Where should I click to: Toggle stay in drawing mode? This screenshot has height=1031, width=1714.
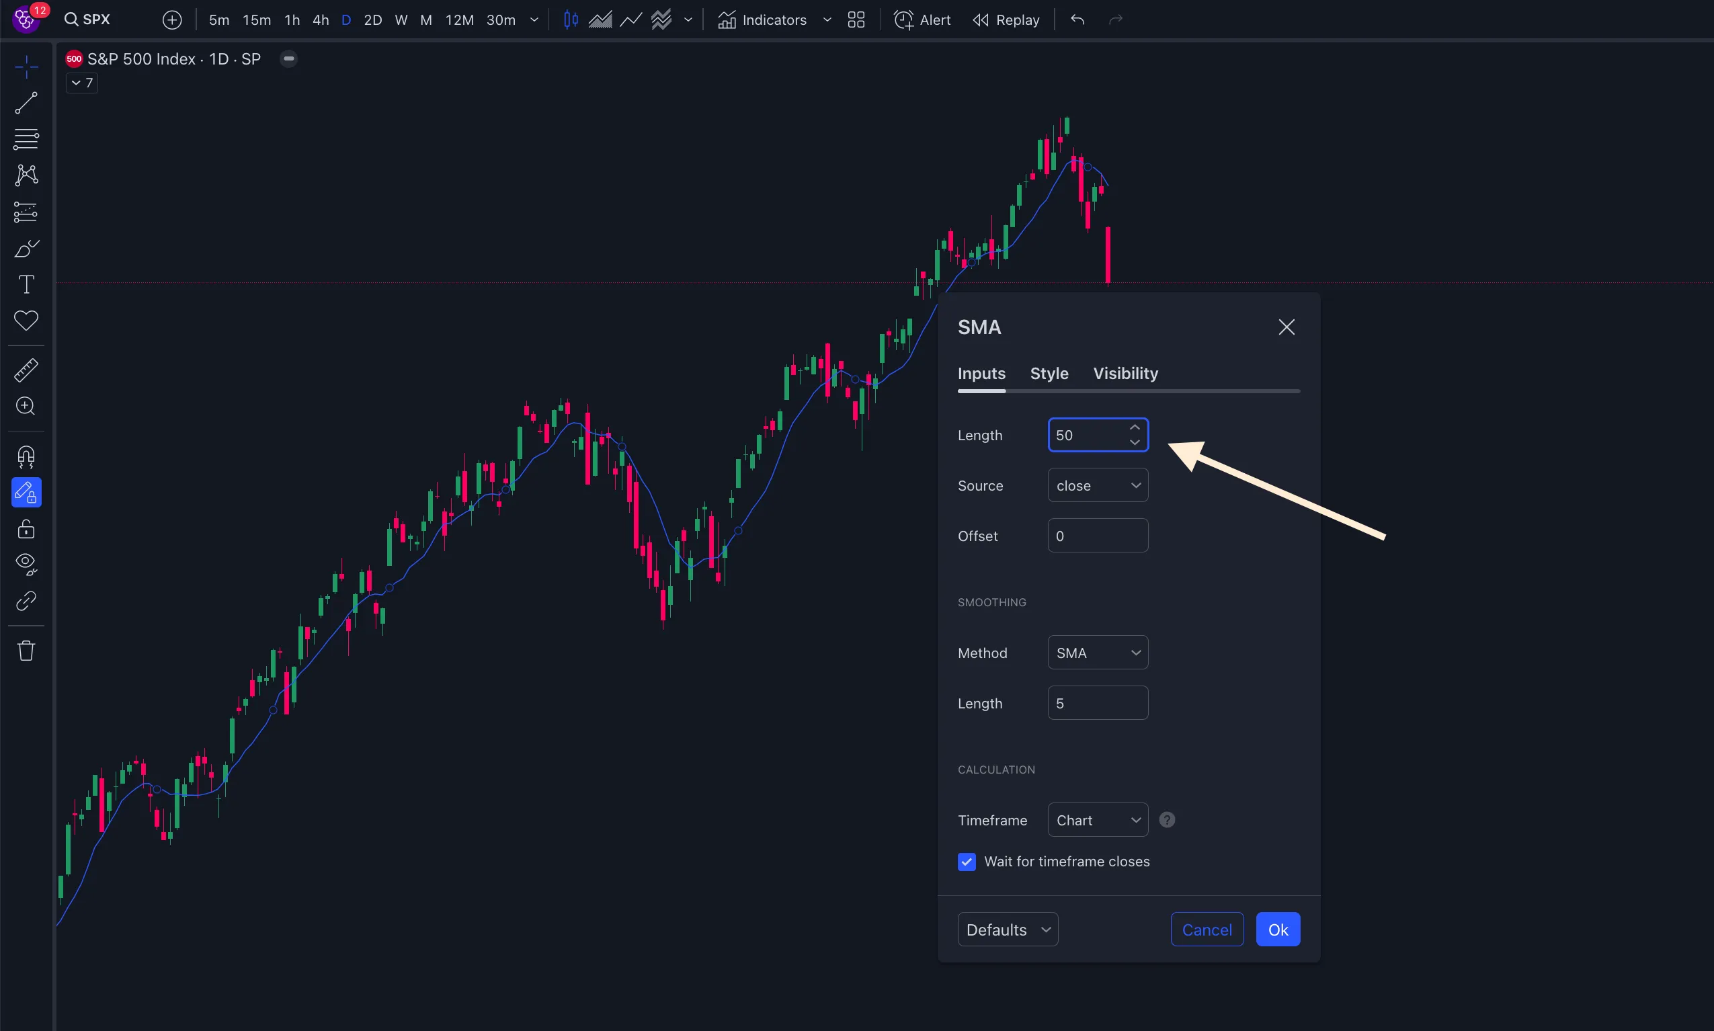click(x=26, y=493)
